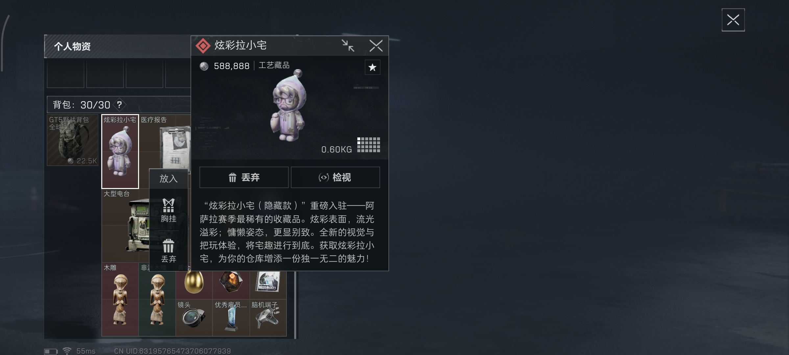This screenshot has width=789, height=355.
Task: Select the 医疗报告 medical report item
Action: [x=165, y=142]
